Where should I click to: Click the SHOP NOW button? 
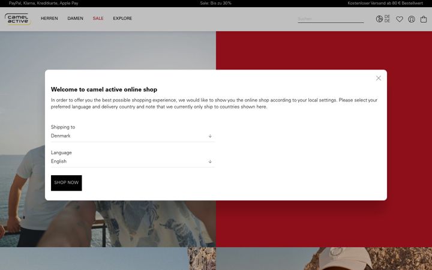[x=67, y=183]
